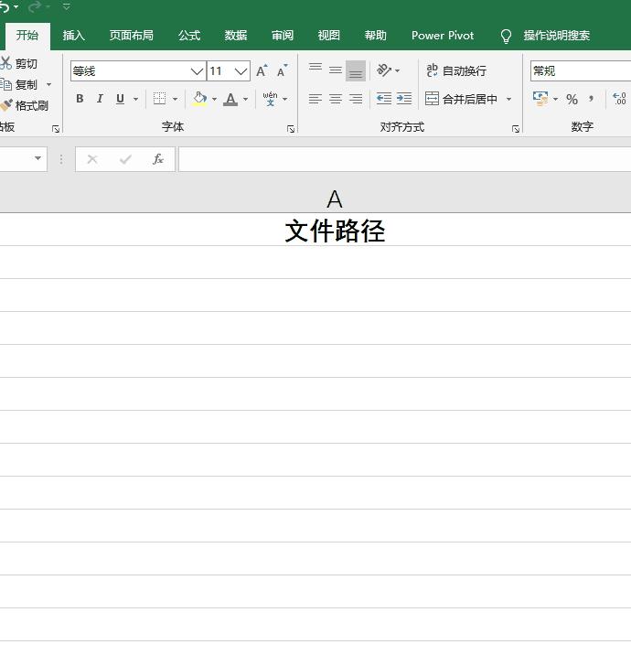Toggle Bold formatting
This screenshot has height=666, width=631.
80,99
